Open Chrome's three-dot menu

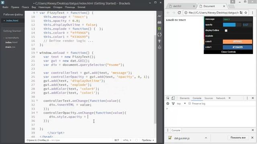pyautogui.click(x=253, y=12)
